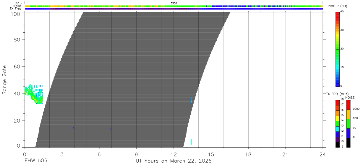Click the POWER (dB) legend title

point(337,6)
